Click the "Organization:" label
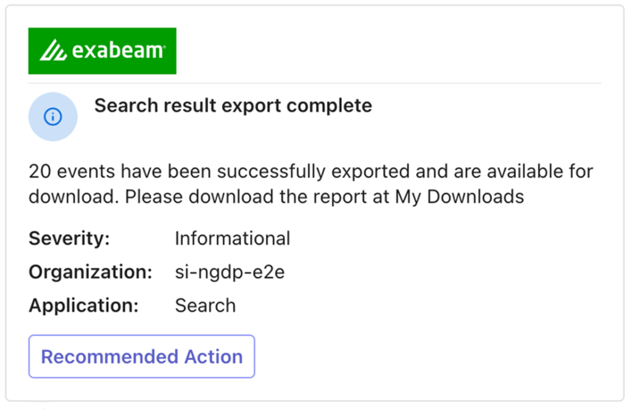 point(90,272)
